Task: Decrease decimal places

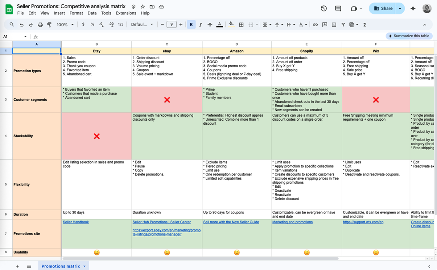Action: [102, 24]
